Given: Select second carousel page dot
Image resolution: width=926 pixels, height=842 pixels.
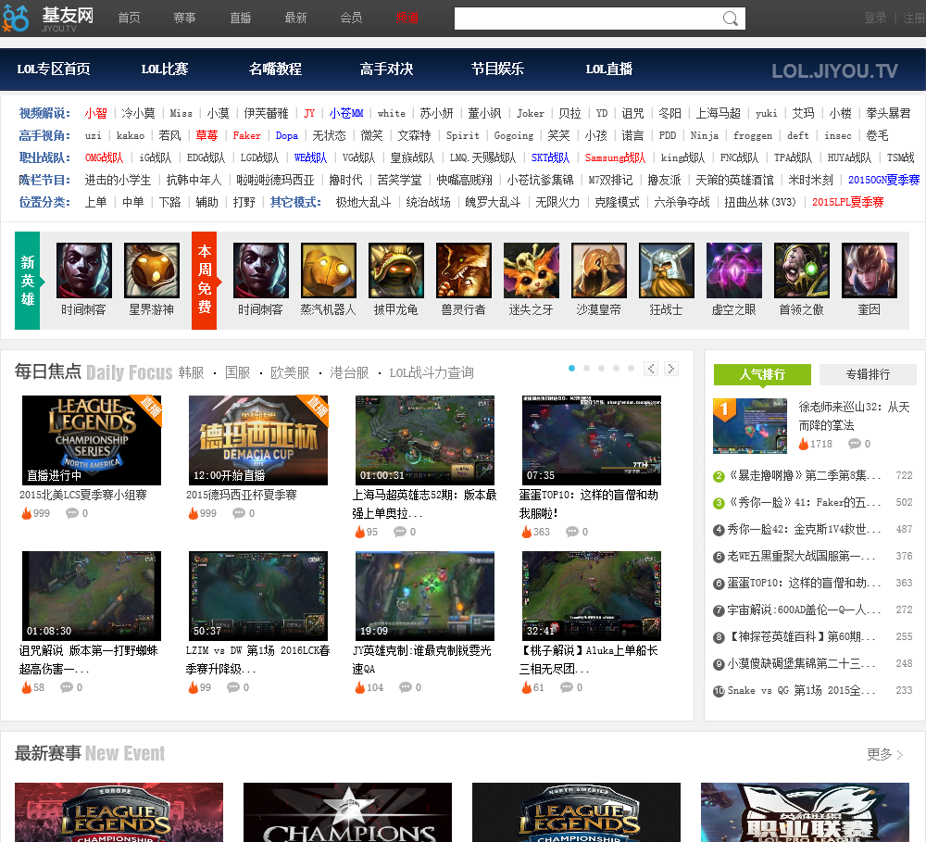Looking at the screenshot, I should (586, 368).
